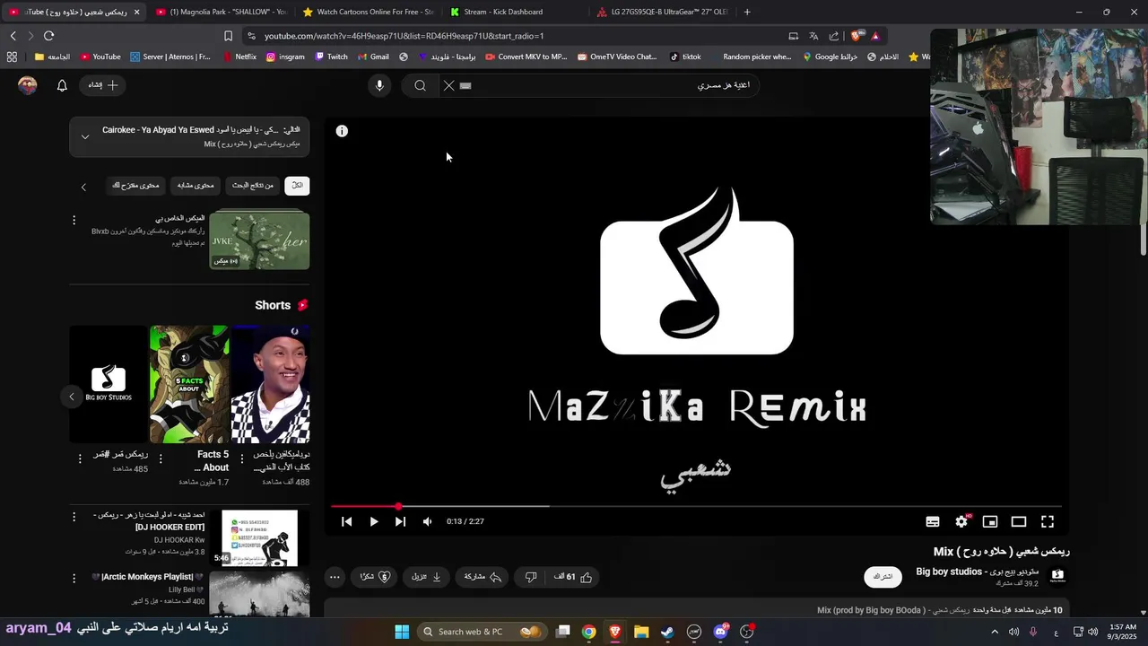
Task: Dislike the video with thumbs down
Action: (x=530, y=577)
